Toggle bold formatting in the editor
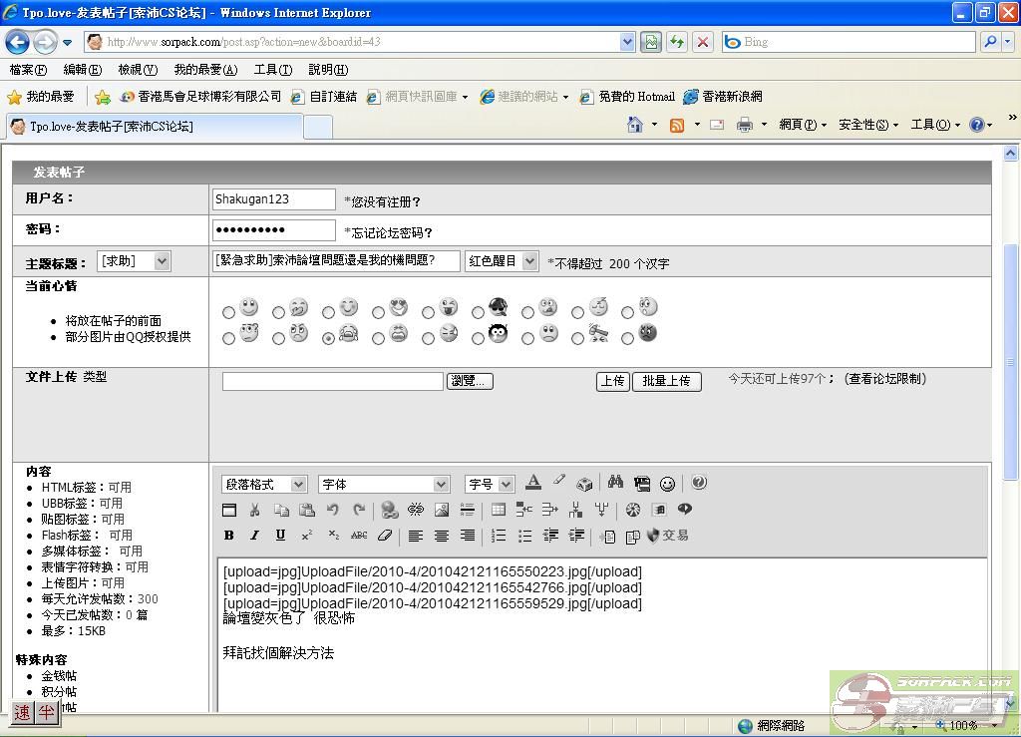Viewport: 1021px width, 737px height. [x=228, y=536]
